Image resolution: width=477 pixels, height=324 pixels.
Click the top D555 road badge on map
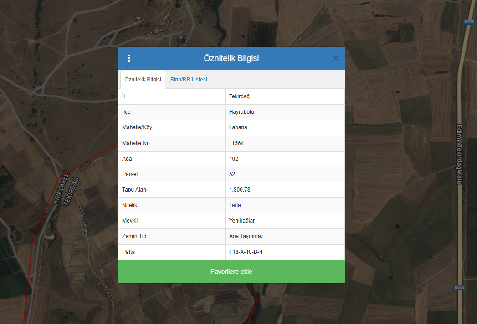pos(469,22)
